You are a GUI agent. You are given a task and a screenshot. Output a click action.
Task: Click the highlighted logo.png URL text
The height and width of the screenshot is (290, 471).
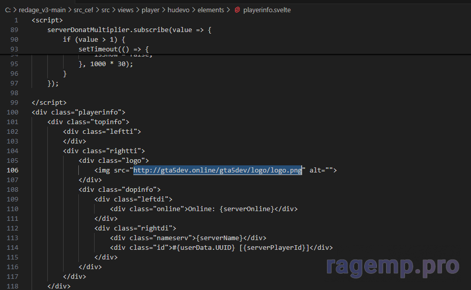point(218,170)
